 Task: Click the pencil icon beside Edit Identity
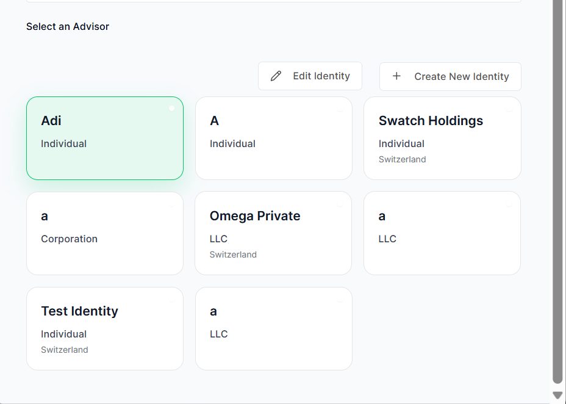coord(276,76)
